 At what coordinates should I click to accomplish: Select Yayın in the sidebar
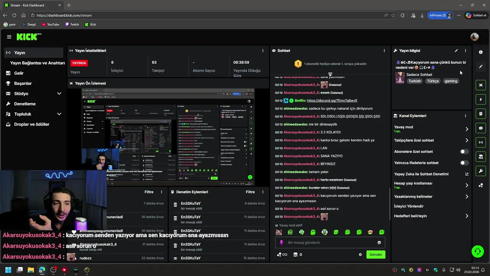click(34, 53)
